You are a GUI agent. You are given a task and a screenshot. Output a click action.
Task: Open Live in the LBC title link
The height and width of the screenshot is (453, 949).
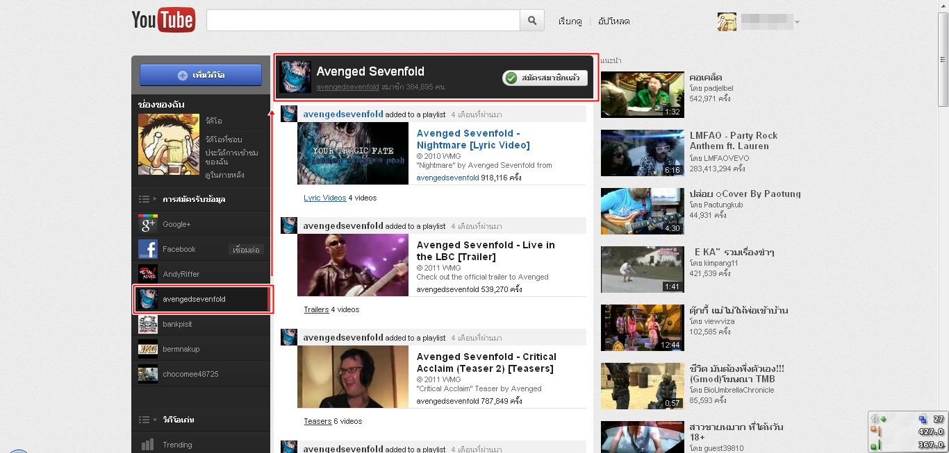coord(486,250)
